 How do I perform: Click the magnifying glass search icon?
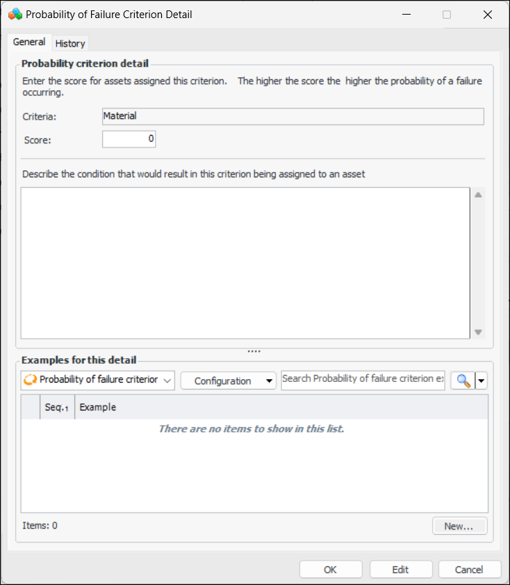463,380
